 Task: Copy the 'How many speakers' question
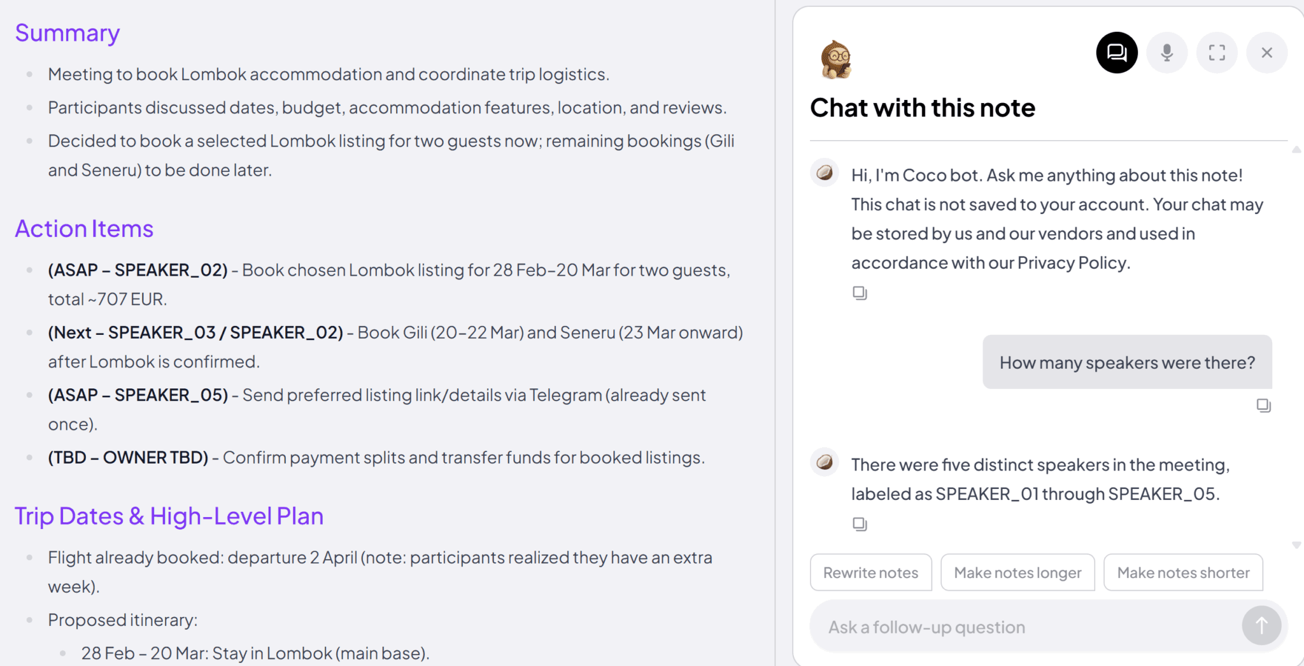(x=1263, y=406)
